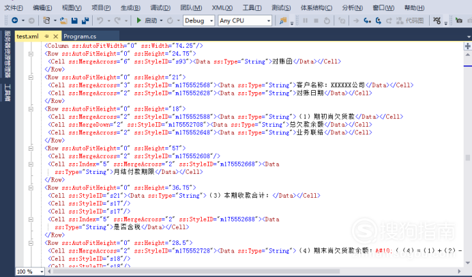
Task: Click the text 总欠款余额 in the code
Action: [x=306, y=125]
